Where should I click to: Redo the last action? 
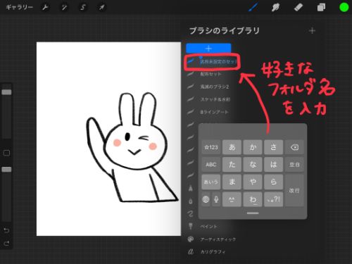pyautogui.click(x=6, y=243)
